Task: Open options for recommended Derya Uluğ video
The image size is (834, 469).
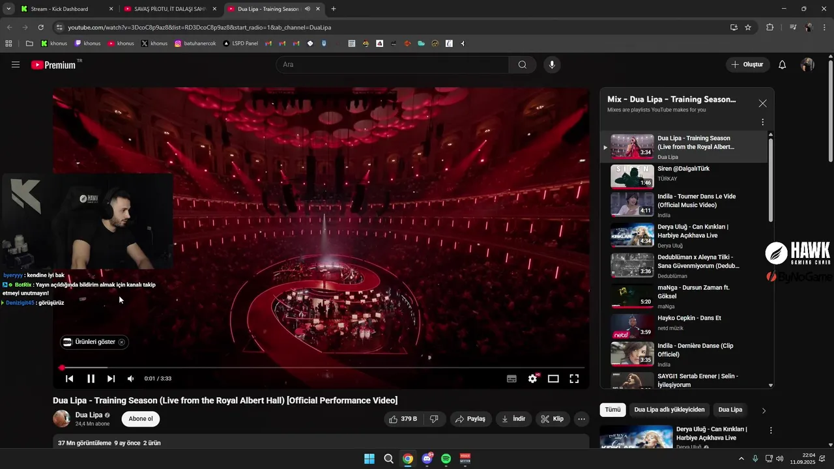Action: point(771,431)
